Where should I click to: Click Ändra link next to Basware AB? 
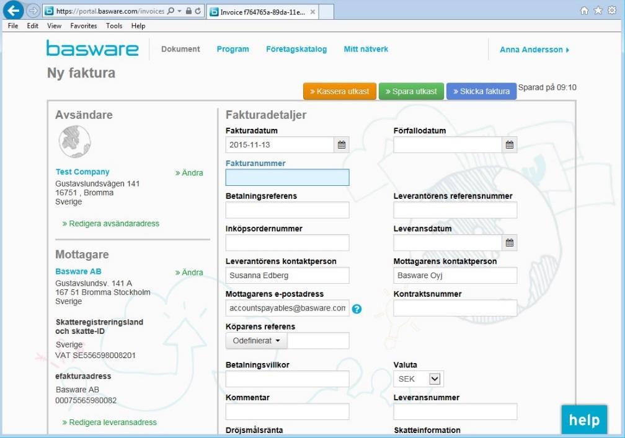point(189,273)
